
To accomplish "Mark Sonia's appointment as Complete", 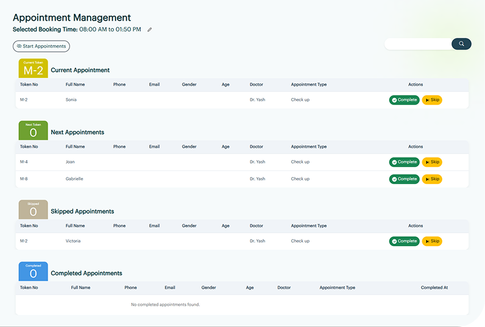I will [404, 100].
